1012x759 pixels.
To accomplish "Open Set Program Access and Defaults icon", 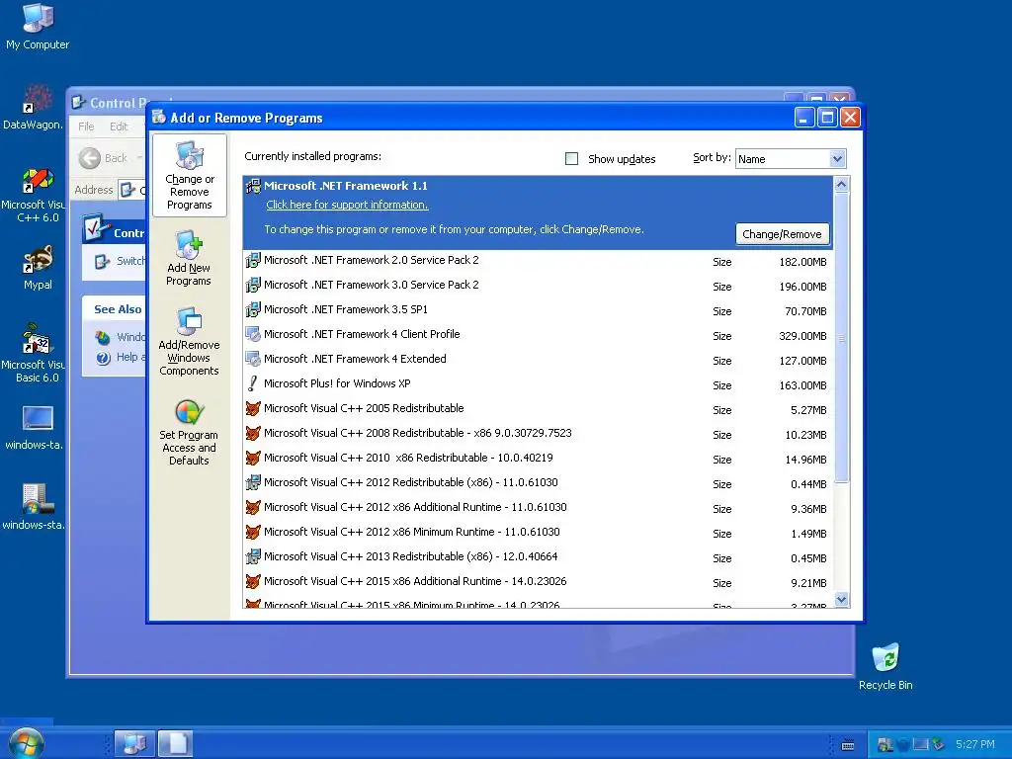I will click(189, 432).
